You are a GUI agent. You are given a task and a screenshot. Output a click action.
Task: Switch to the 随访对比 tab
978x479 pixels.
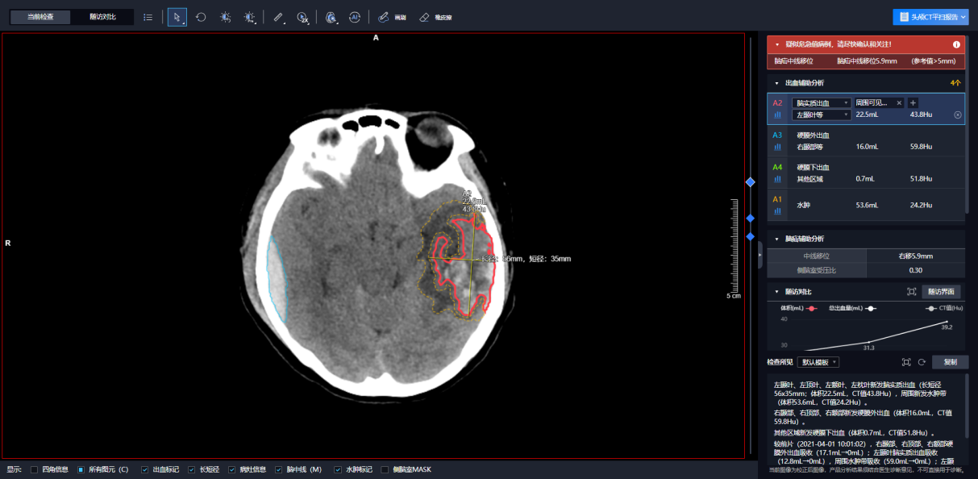102,17
